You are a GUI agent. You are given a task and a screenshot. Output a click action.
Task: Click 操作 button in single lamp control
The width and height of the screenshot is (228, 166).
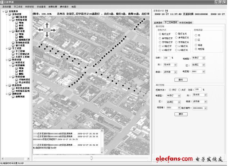pos(181,114)
